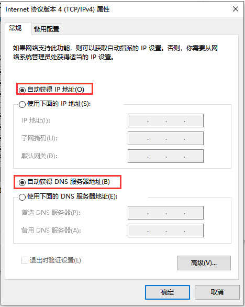Click the 退出时验证设置 label text

(x=55, y=260)
